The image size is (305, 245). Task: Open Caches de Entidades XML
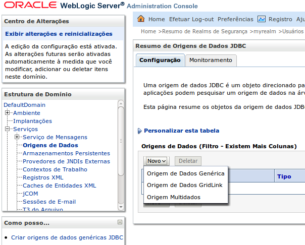tap(60, 186)
